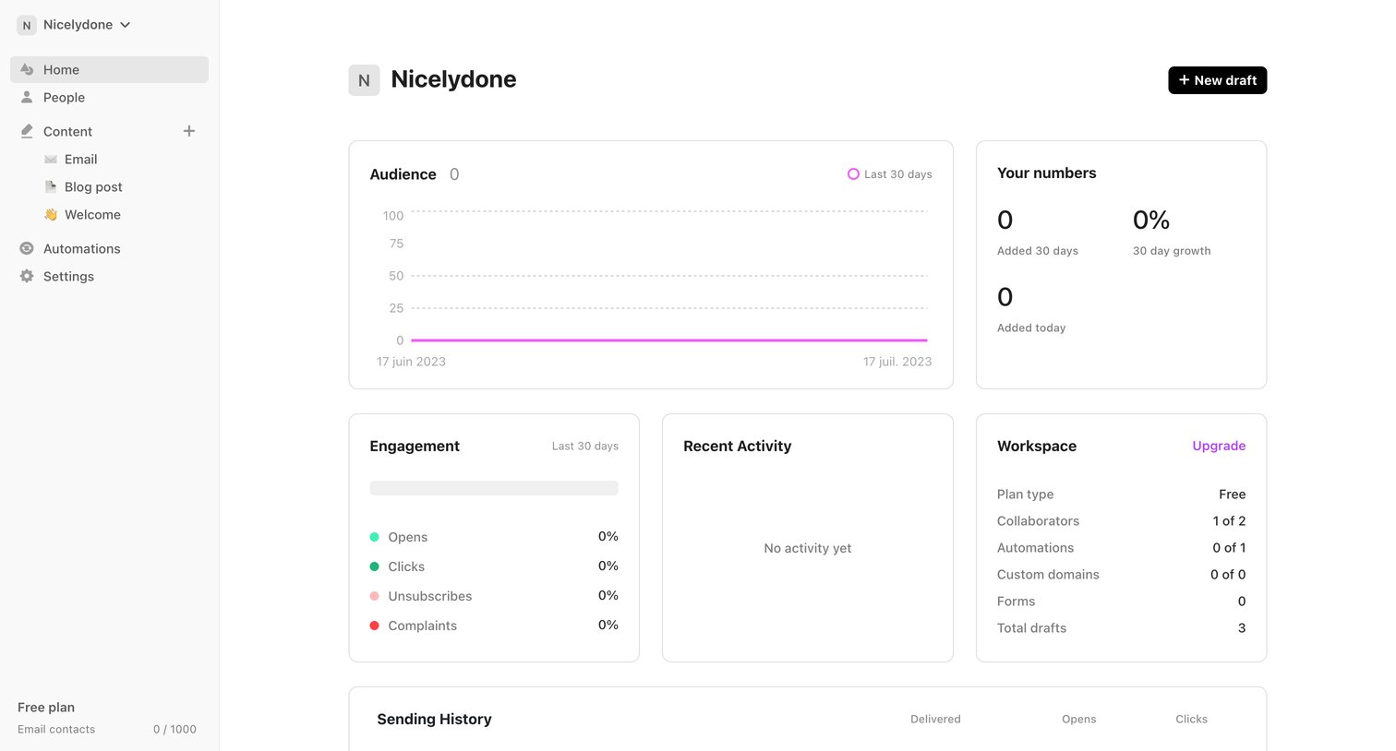
Task: Click the Upgrade link in Workspace
Action: [1219, 446]
